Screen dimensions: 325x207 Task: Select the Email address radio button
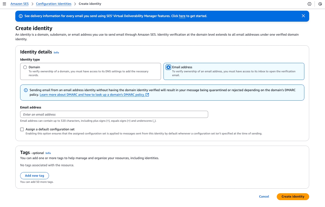[168, 67]
